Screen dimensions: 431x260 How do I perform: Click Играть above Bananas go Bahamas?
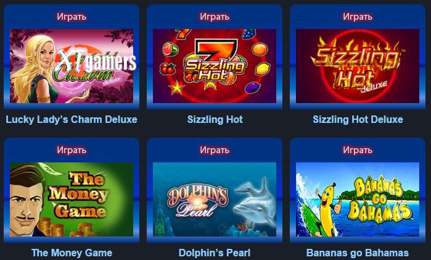tap(358, 150)
